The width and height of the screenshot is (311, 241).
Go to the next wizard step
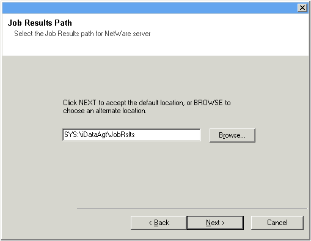pos(215,223)
